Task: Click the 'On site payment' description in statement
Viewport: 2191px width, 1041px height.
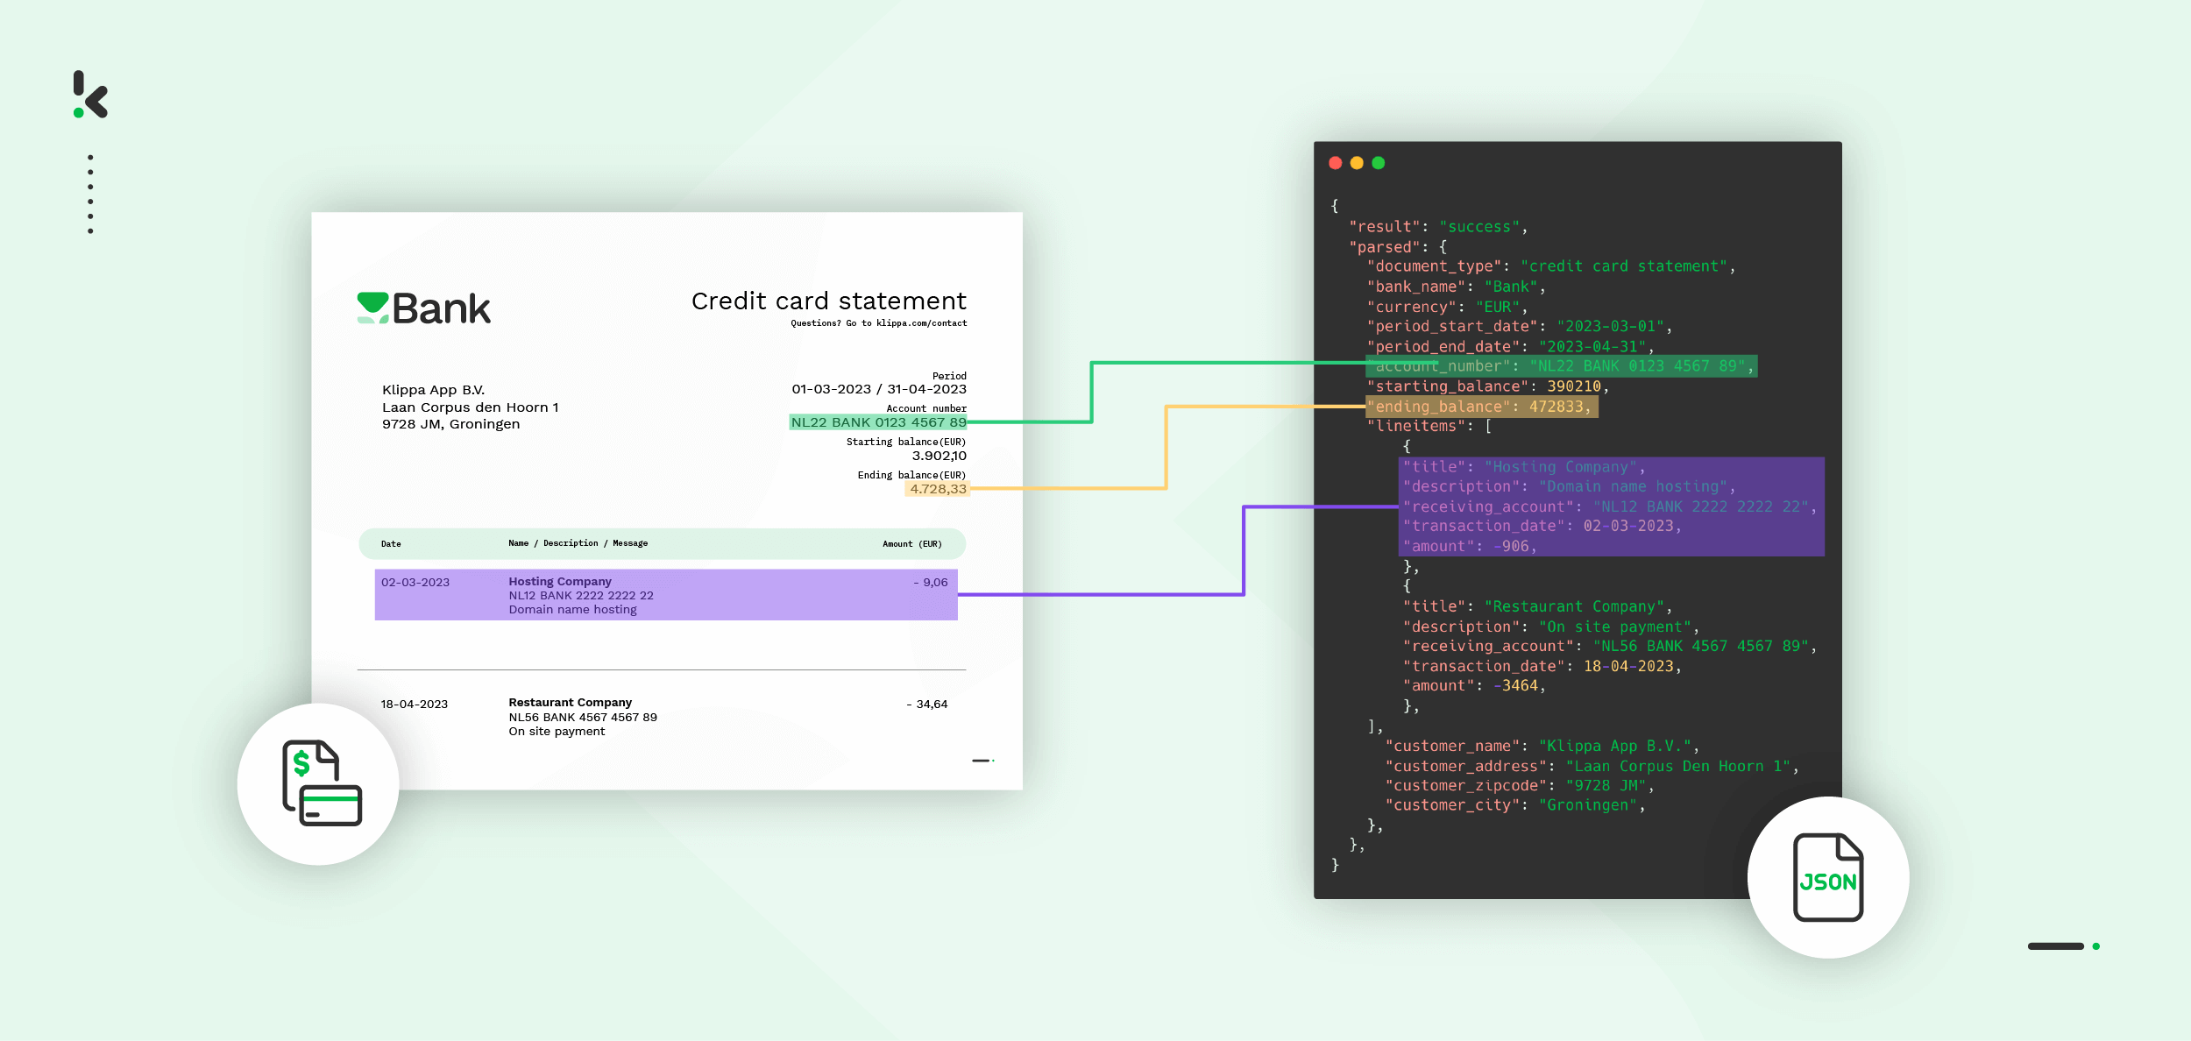Action: [x=557, y=732]
